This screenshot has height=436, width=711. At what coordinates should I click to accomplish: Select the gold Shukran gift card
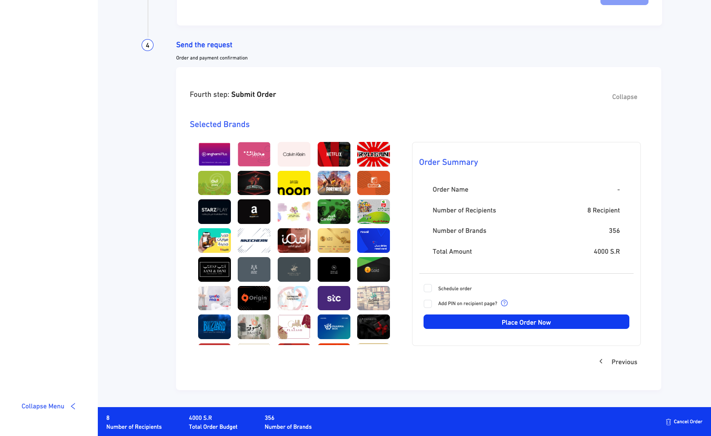pyautogui.click(x=334, y=241)
